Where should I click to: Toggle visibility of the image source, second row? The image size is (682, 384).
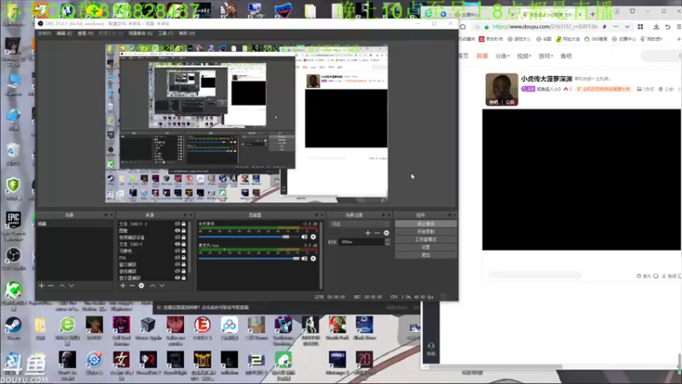tap(177, 230)
